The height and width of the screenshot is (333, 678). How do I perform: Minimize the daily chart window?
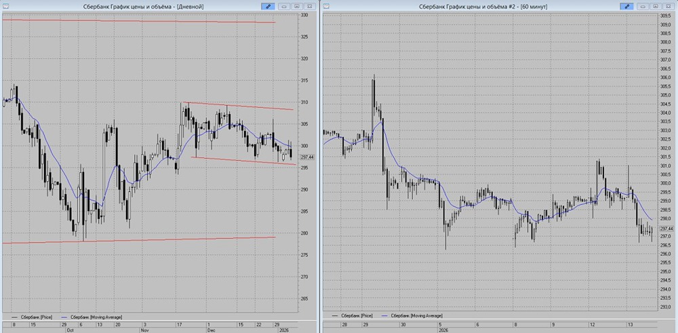pyautogui.click(x=285, y=7)
